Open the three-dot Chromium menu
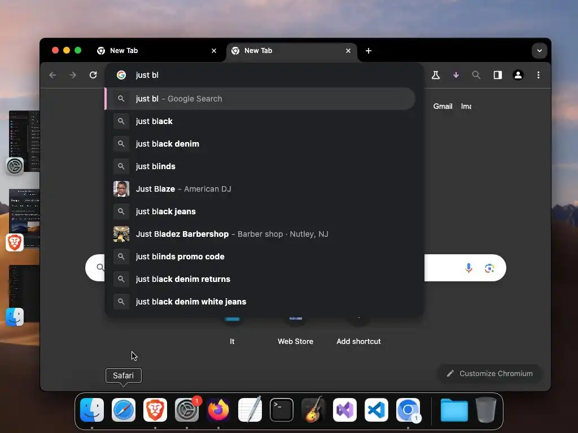Screen dimensions: 578x433 [538, 75]
